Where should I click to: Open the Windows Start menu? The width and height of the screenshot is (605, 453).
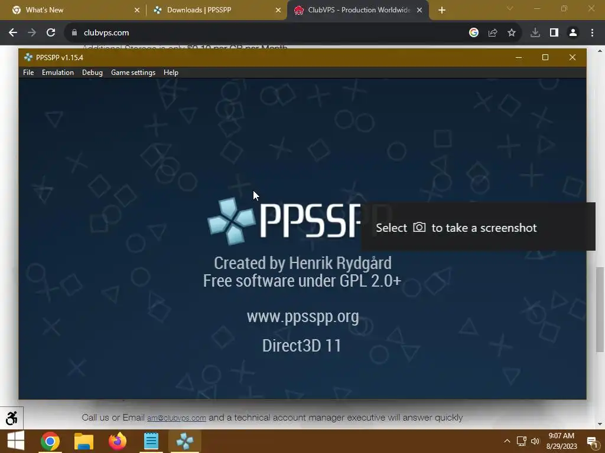click(16, 441)
